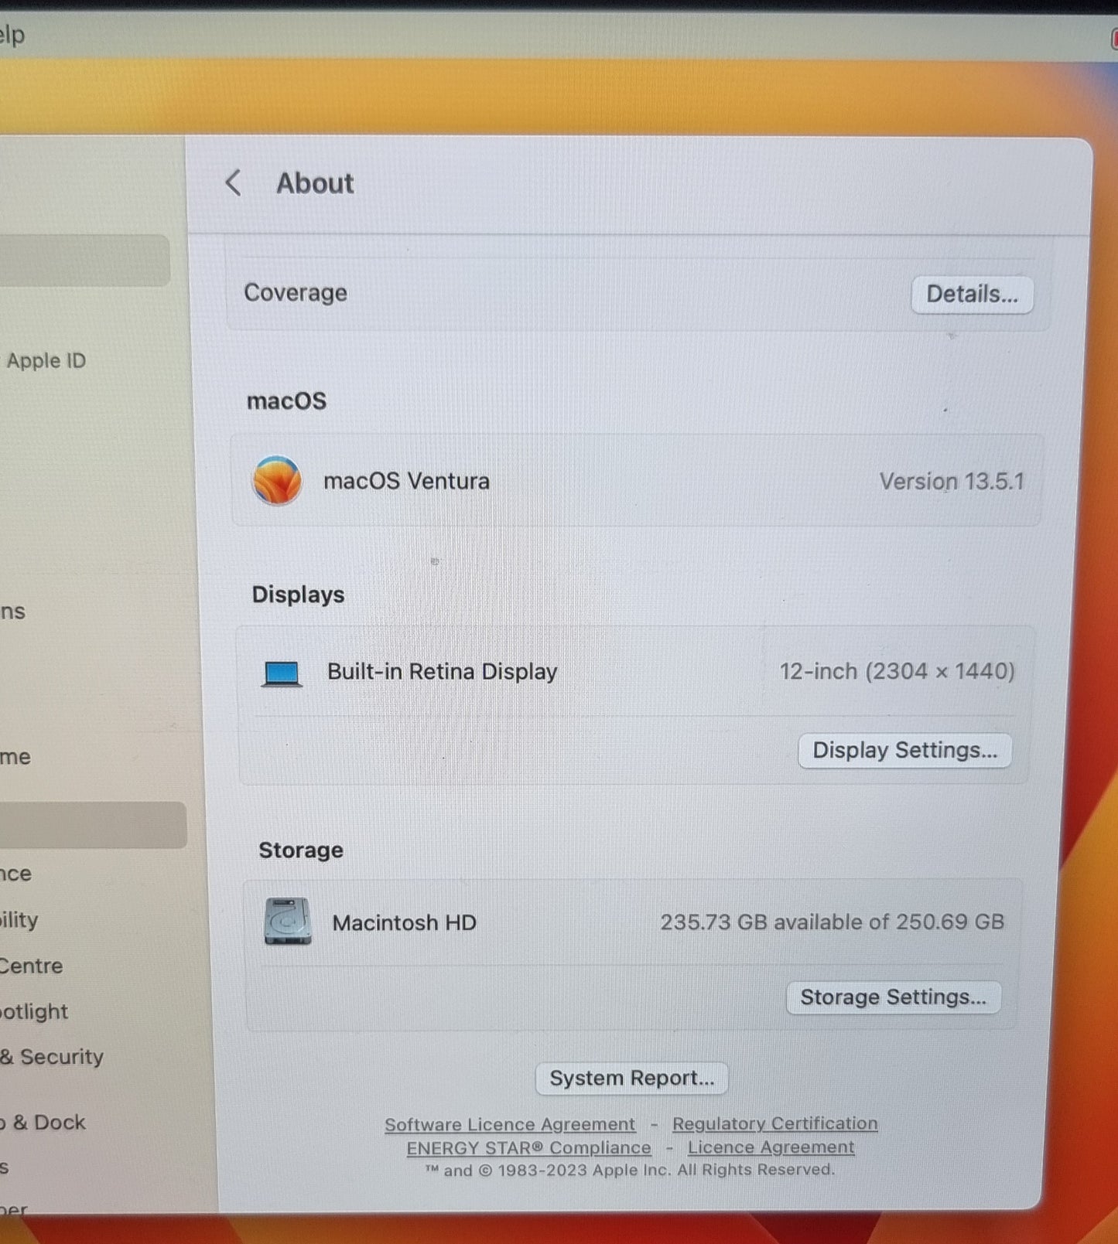Click the Version 13.5.1 text
Image resolution: width=1118 pixels, height=1244 pixels.
click(x=951, y=482)
